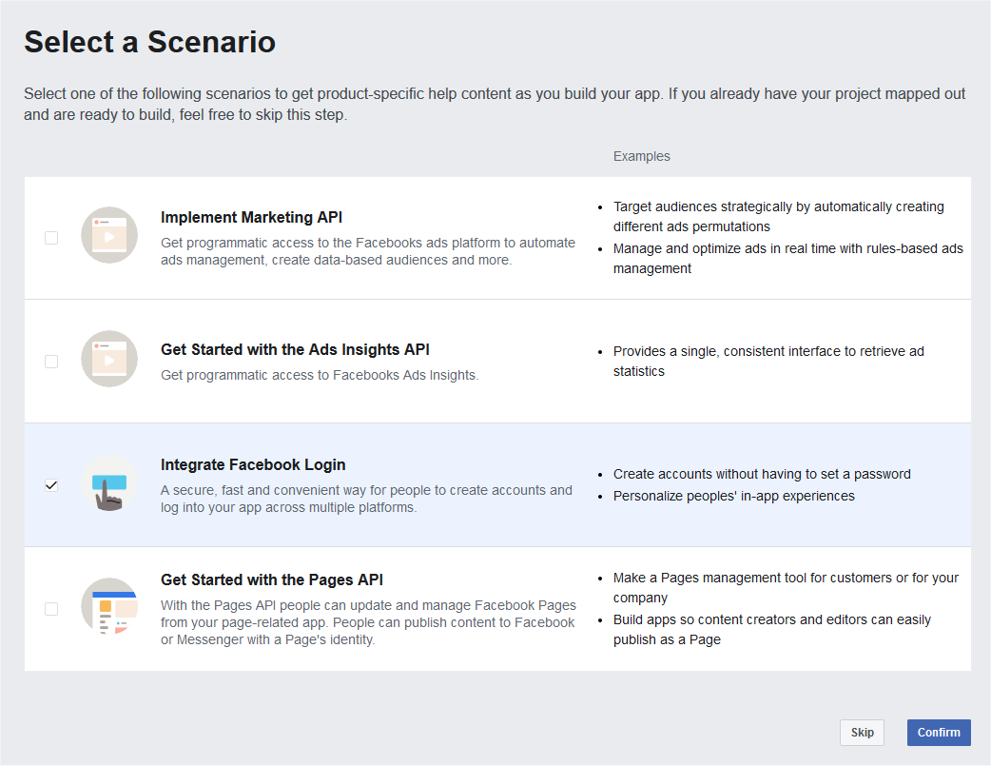Click the Pages API description text
This screenshot has height=766, width=991.
(x=368, y=622)
